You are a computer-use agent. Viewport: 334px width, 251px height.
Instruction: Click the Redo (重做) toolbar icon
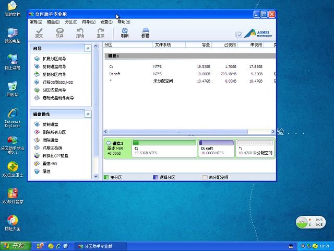point(101,32)
